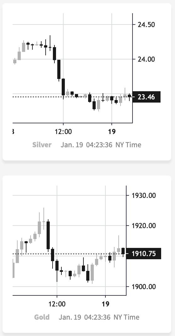
Task: Click the 19 date label on Silver chart
Action: (112, 132)
